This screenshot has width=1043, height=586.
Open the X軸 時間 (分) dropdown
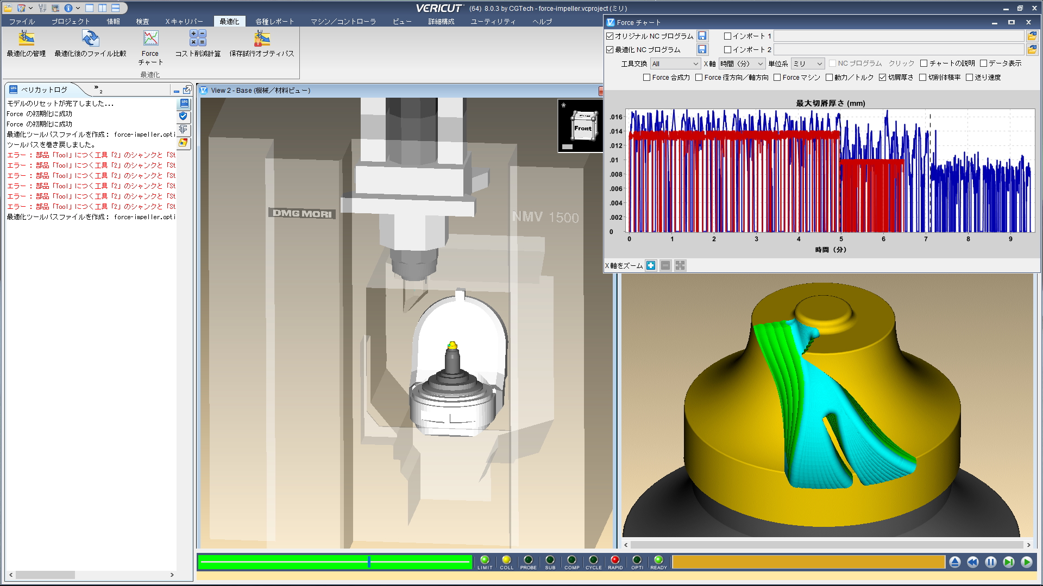pos(742,64)
